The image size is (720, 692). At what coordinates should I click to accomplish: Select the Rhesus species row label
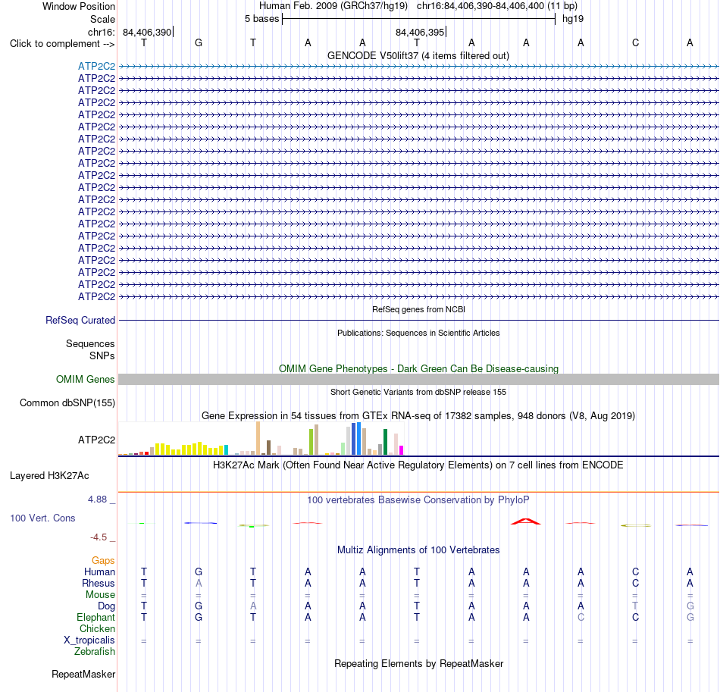pos(99,583)
